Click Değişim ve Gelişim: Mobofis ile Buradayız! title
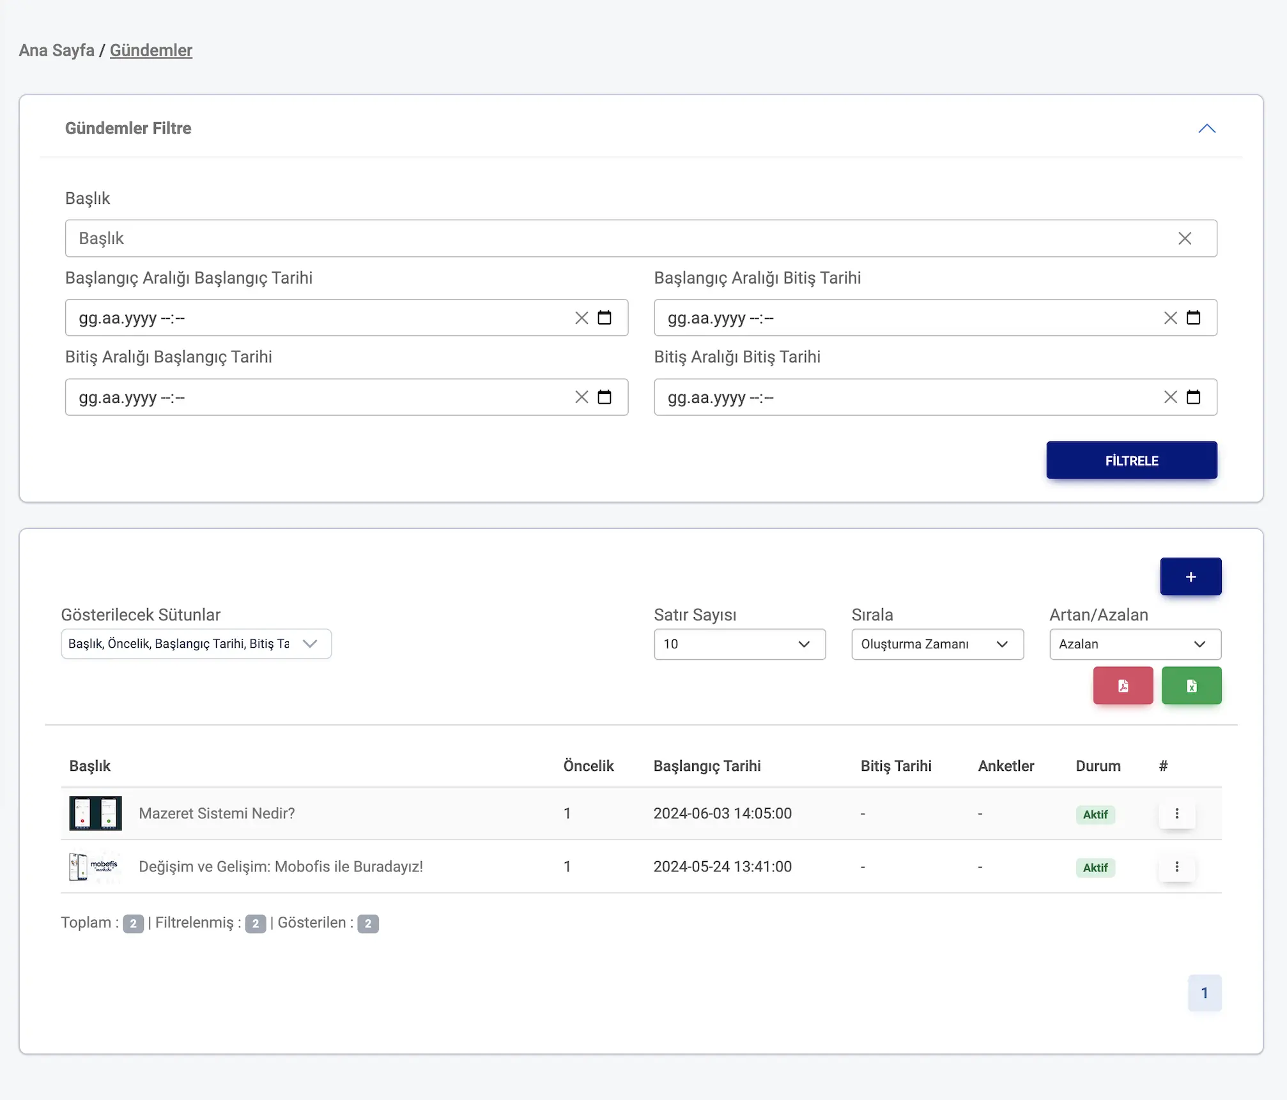This screenshot has width=1287, height=1100. [281, 866]
